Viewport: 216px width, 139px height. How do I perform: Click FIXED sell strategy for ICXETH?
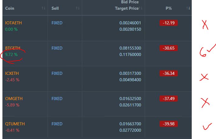(57, 73)
